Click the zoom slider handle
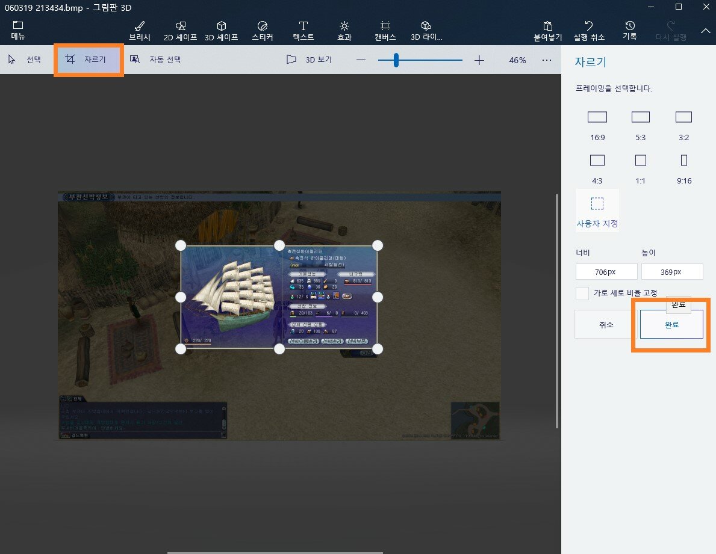Screen dimensions: 716x554 click(396, 60)
